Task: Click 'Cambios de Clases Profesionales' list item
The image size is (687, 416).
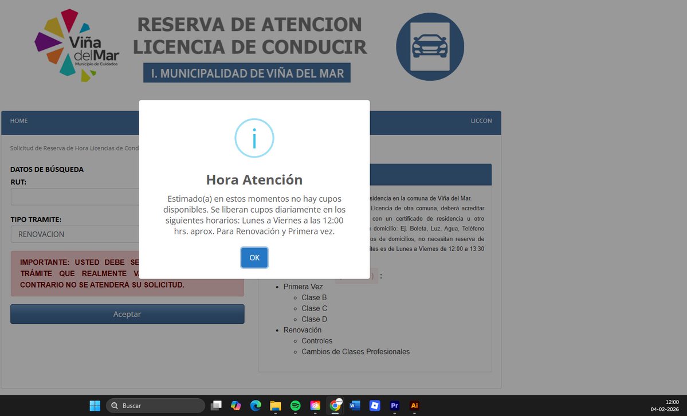Action: click(355, 352)
